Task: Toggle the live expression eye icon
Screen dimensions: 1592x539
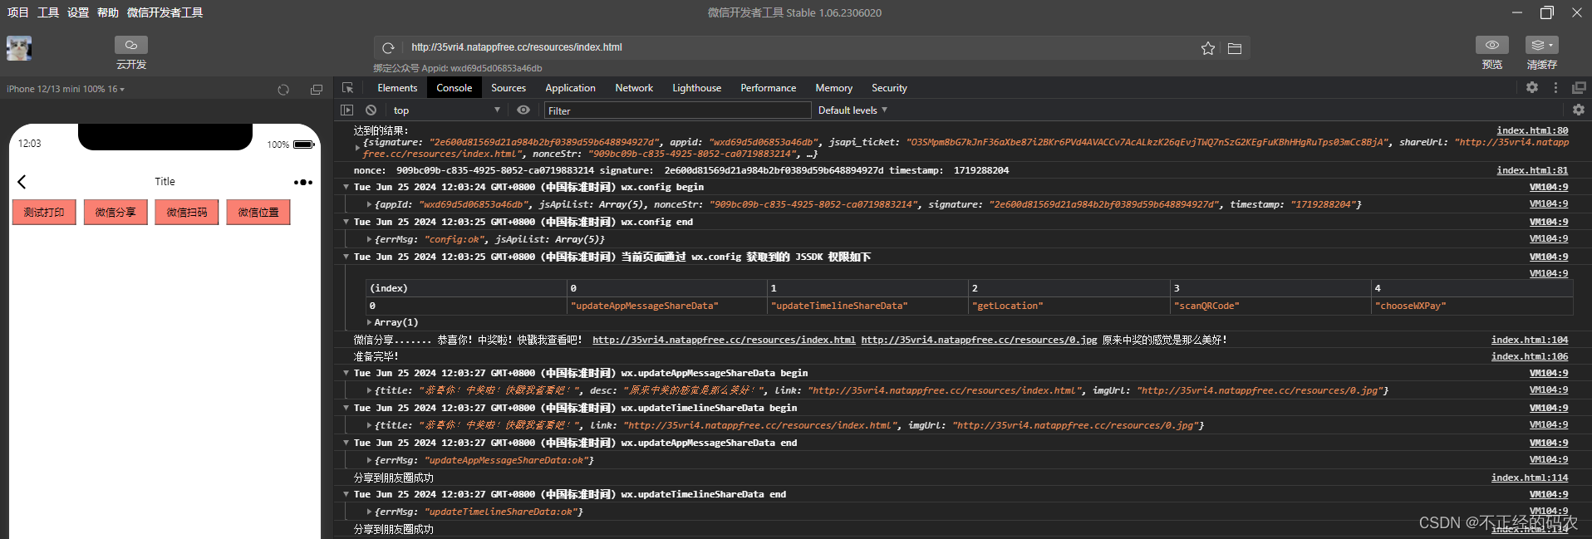Action: pos(523,110)
